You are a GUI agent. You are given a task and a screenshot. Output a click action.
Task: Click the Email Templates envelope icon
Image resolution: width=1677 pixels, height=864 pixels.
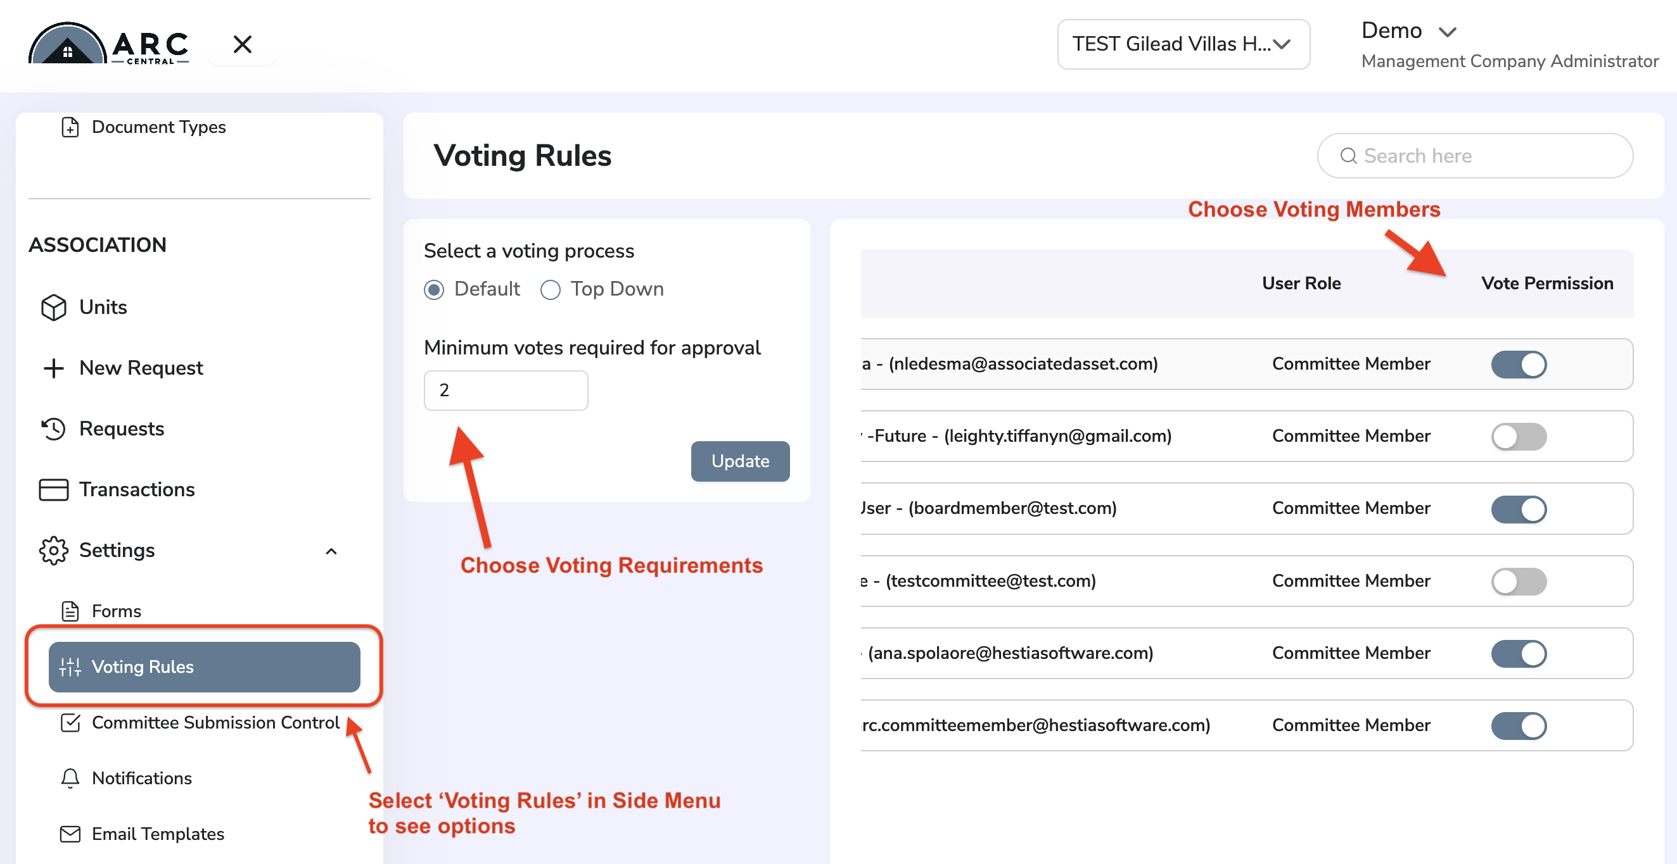(x=70, y=834)
